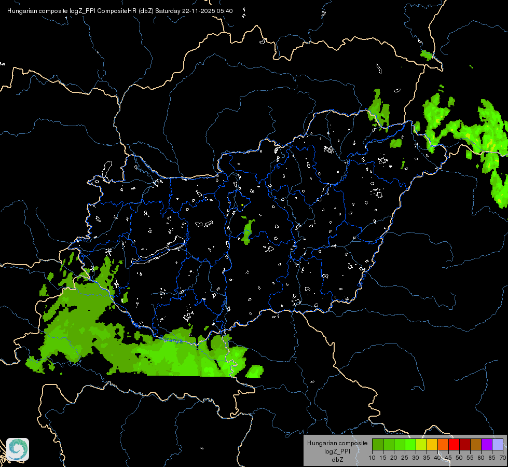Viewport: 508px width, 467px height.
Task: Click the legend scale value '15'
Action: click(x=383, y=458)
